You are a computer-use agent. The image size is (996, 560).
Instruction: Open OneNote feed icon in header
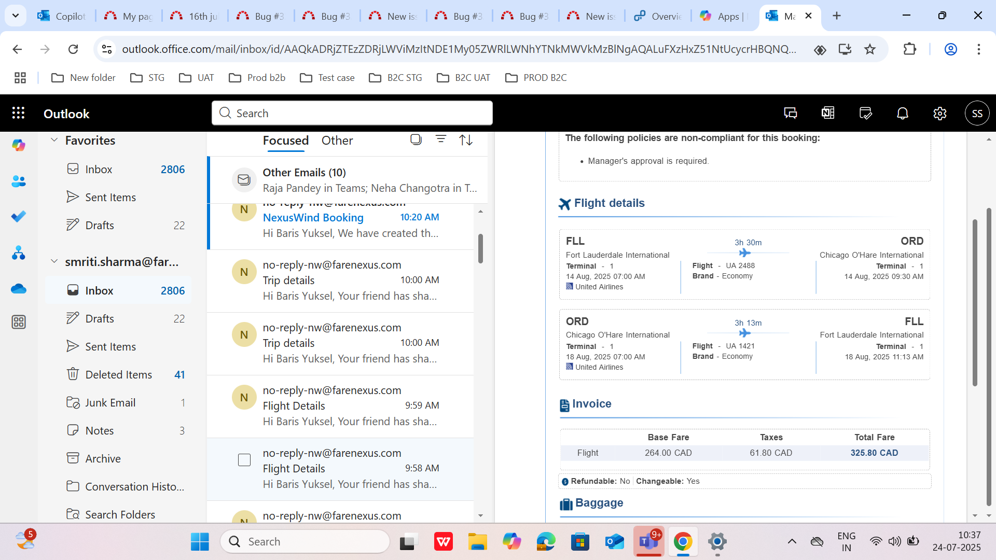coord(828,113)
